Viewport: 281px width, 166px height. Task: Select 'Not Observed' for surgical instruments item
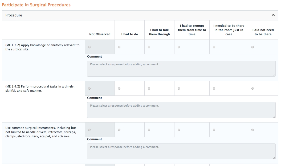[x=89, y=130]
